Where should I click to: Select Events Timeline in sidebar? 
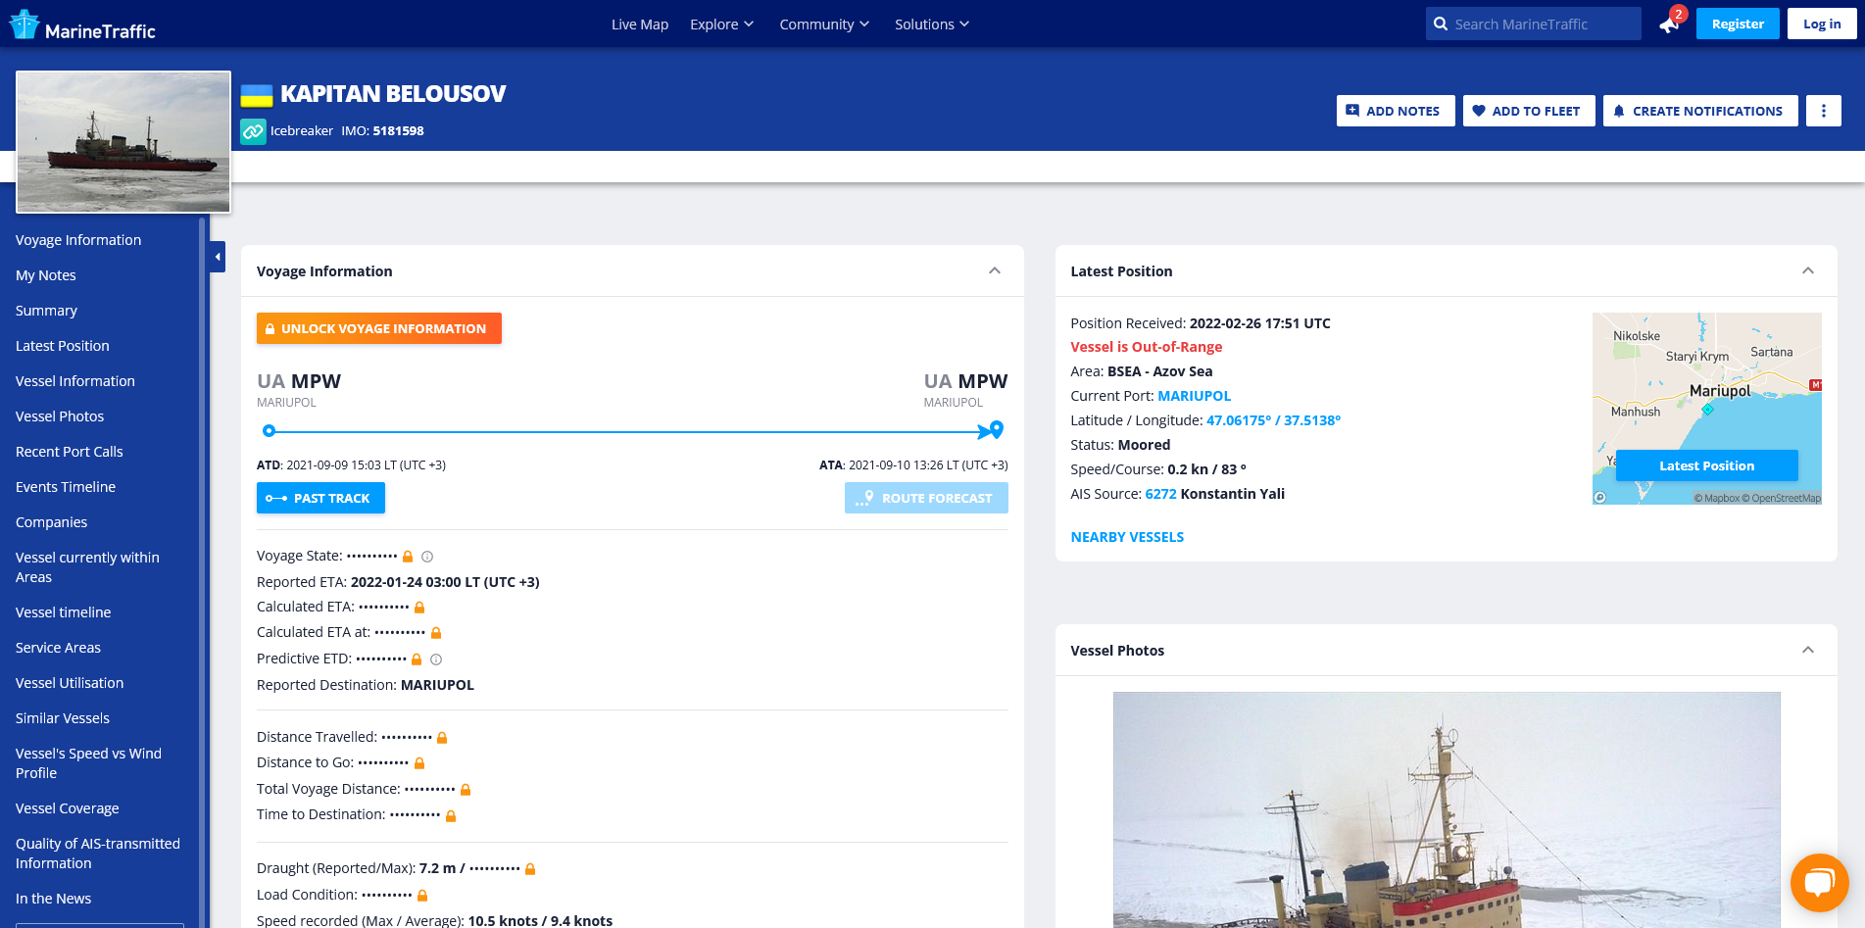click(x=66, y=487)
